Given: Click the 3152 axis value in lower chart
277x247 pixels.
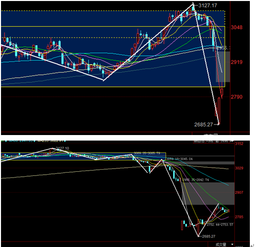Looking at the screenshot, I should 239,144.
